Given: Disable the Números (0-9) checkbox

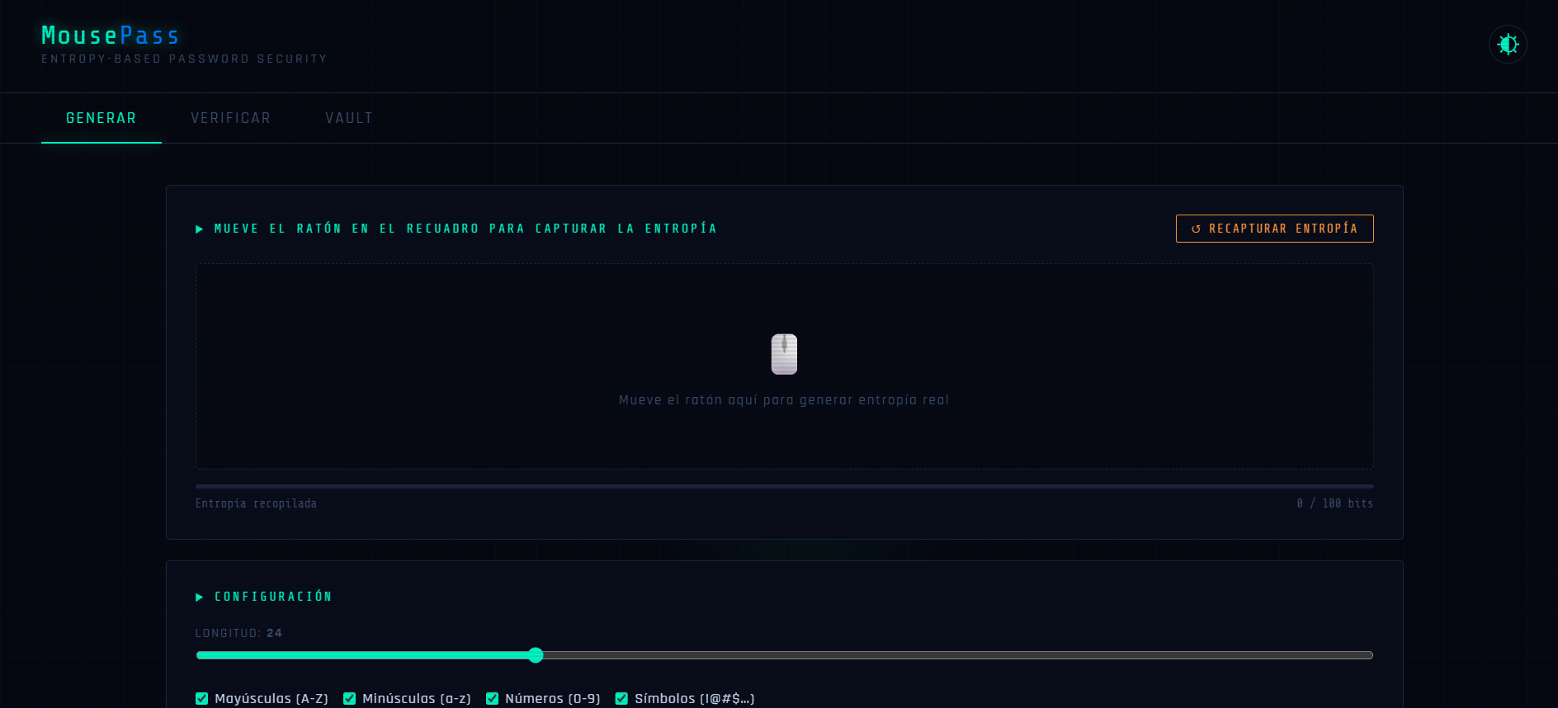Looking at the screenshot, I should [493, 698].
